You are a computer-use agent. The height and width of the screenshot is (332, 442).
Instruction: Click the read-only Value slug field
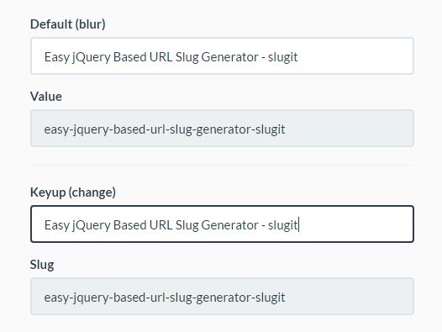click(222, 128)
